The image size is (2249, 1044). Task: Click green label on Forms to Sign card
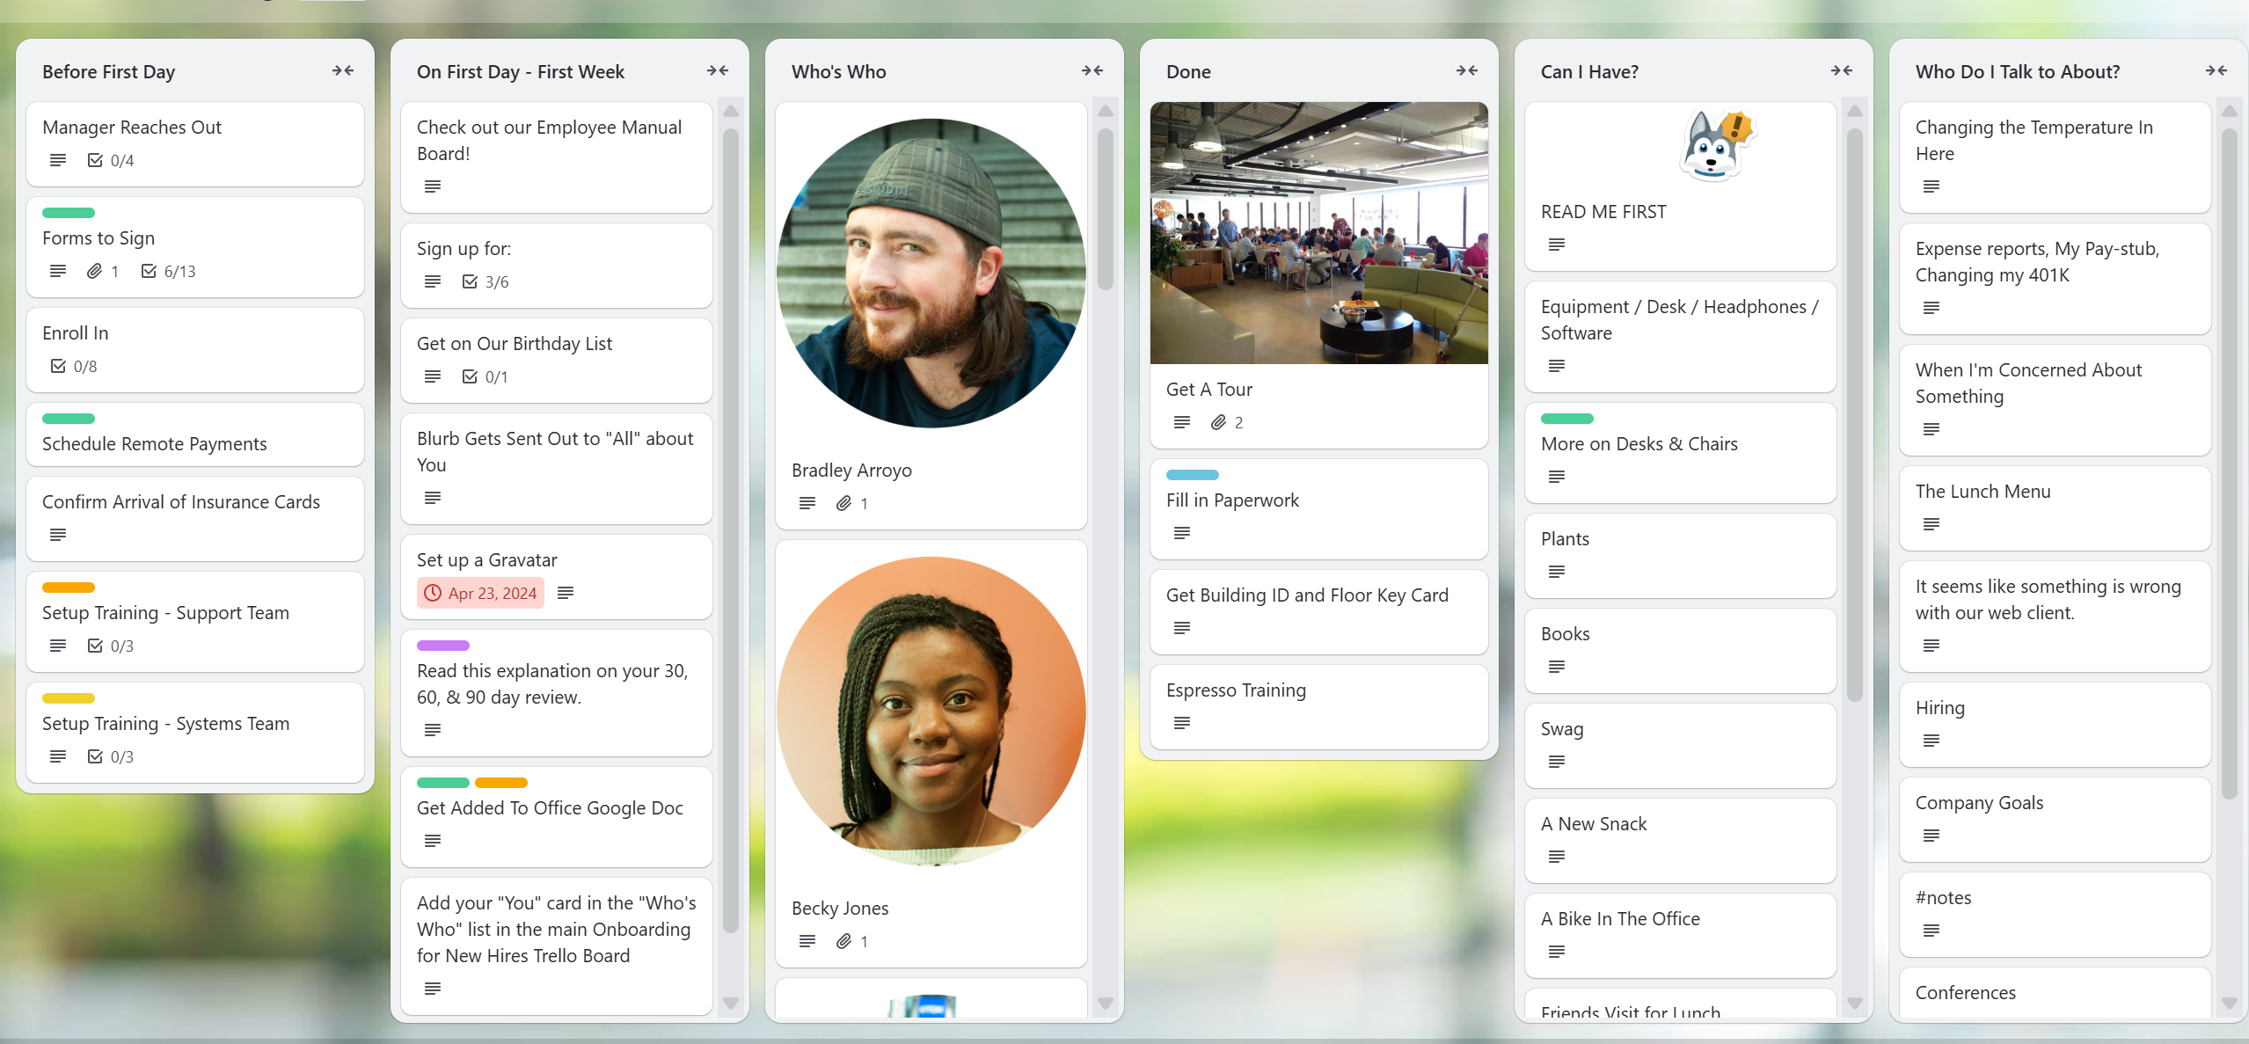pos(69,213)
